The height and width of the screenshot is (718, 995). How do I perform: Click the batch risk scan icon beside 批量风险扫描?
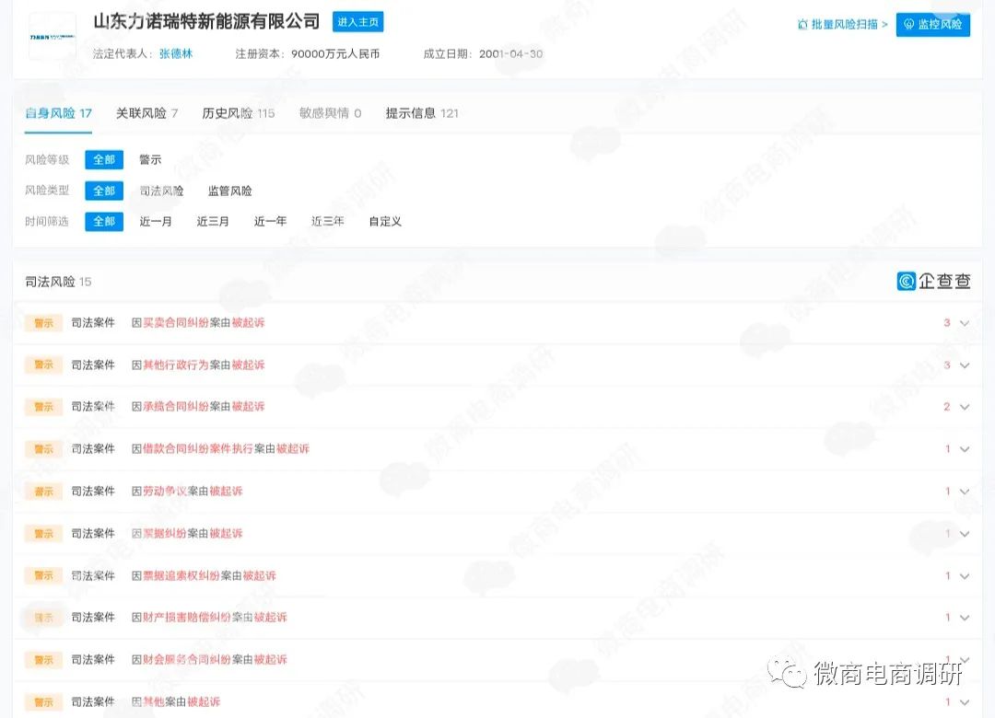(x=805, y=26)
